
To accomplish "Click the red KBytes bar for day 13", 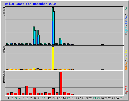I will (x=53, y=92).
